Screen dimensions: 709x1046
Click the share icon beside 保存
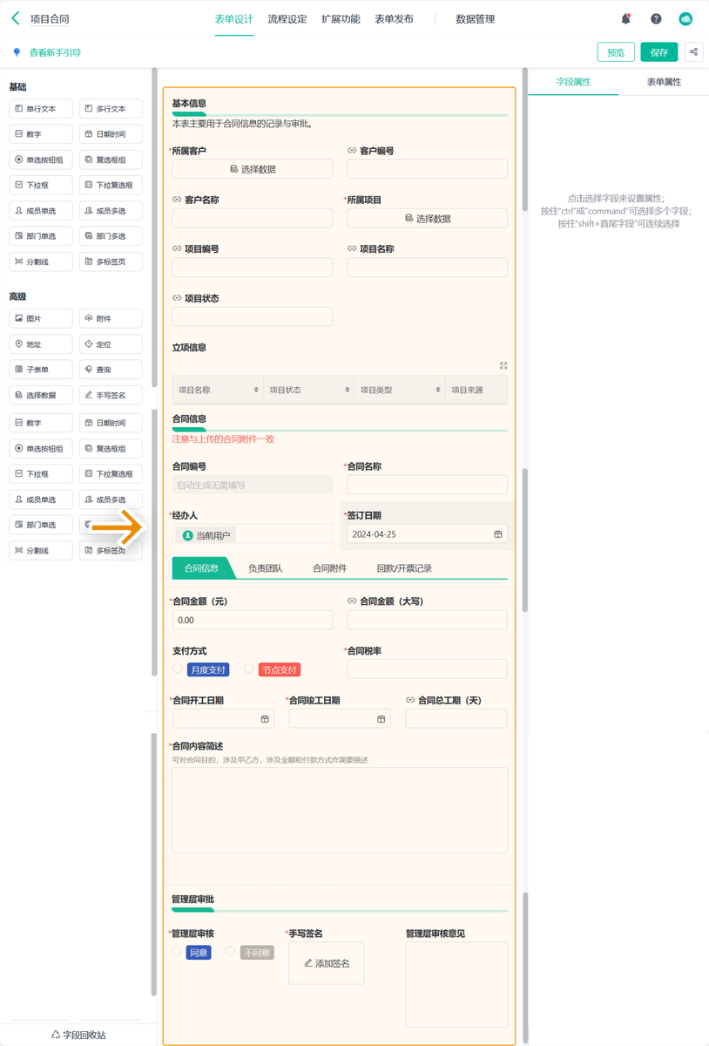694,52
